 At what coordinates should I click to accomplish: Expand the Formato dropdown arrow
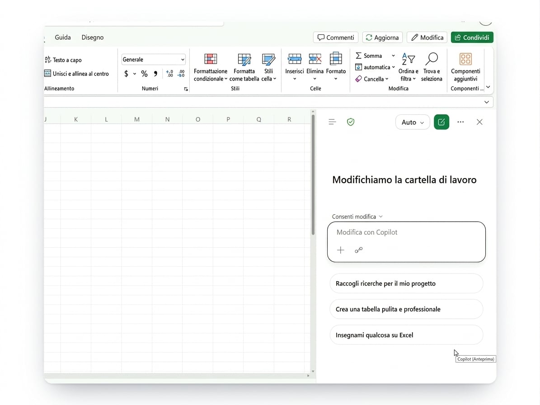336,79
